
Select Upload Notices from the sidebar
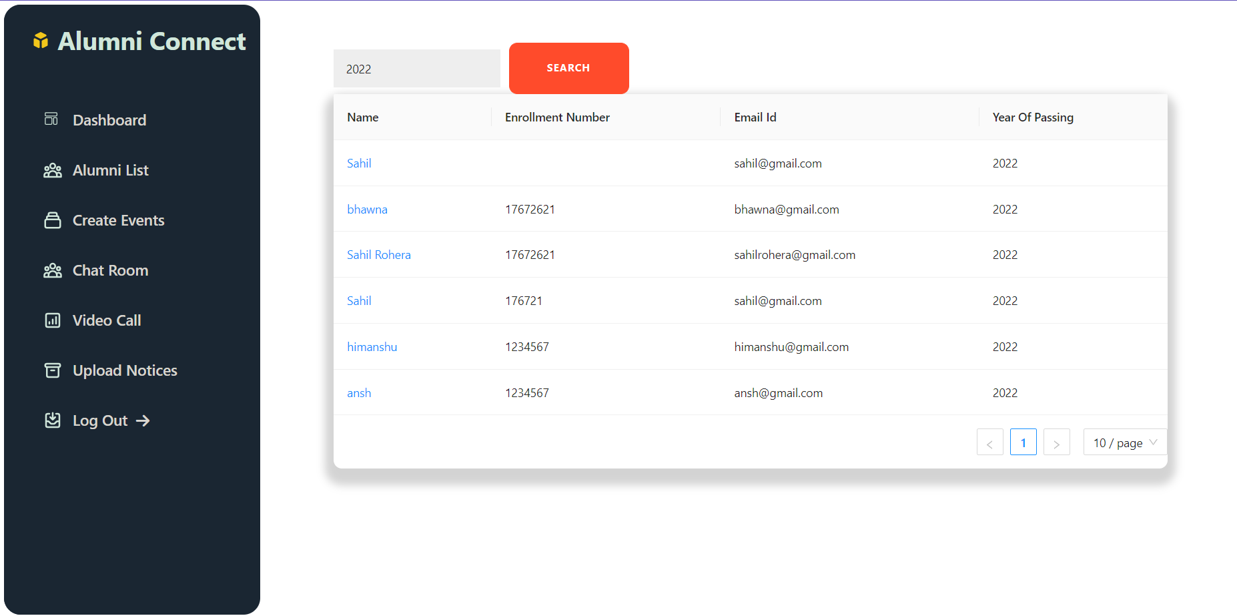124,370
